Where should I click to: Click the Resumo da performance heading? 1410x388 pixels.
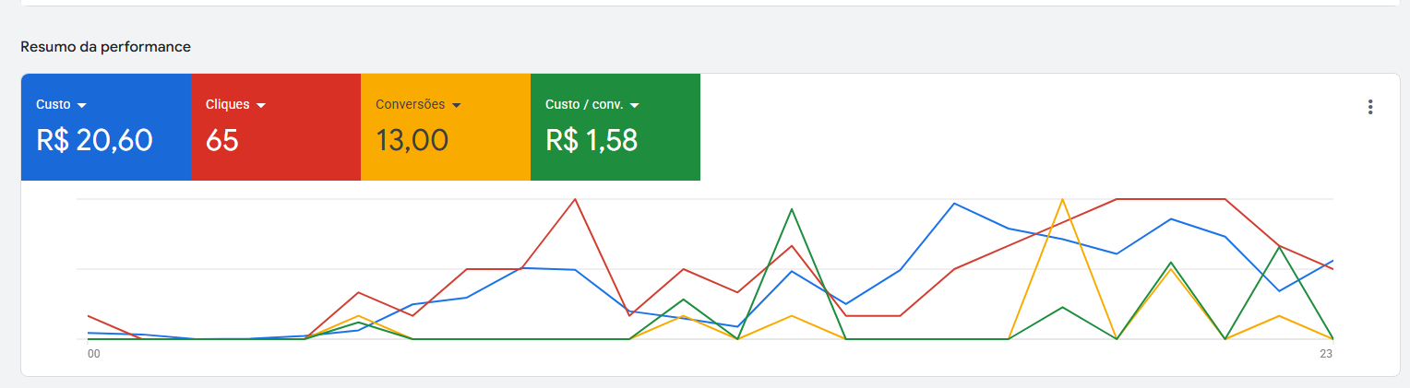click(x=106, y=46)
